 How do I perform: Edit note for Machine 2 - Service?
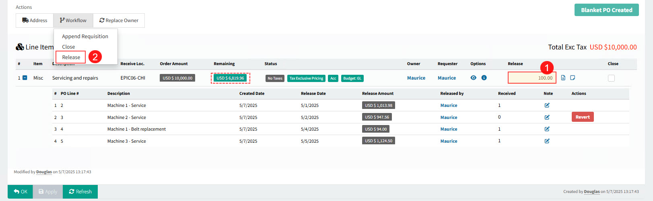coord(547,117)
